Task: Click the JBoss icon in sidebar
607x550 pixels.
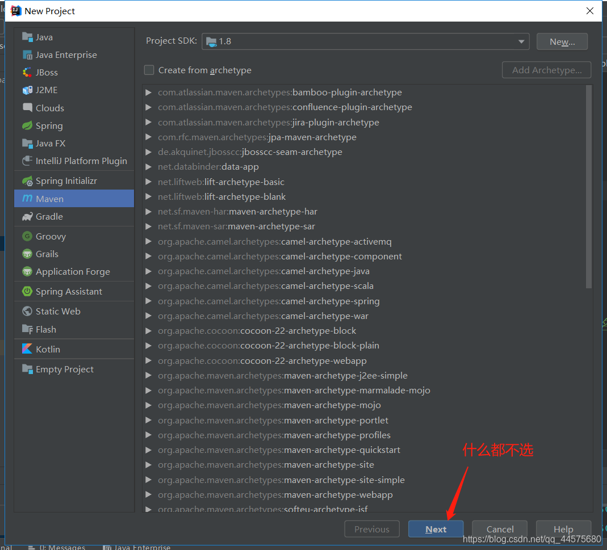Action: coord(27,73)
